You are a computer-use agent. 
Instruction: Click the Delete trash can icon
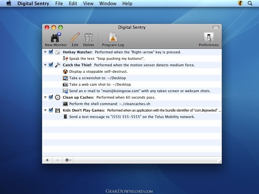[x=88, y=38]
